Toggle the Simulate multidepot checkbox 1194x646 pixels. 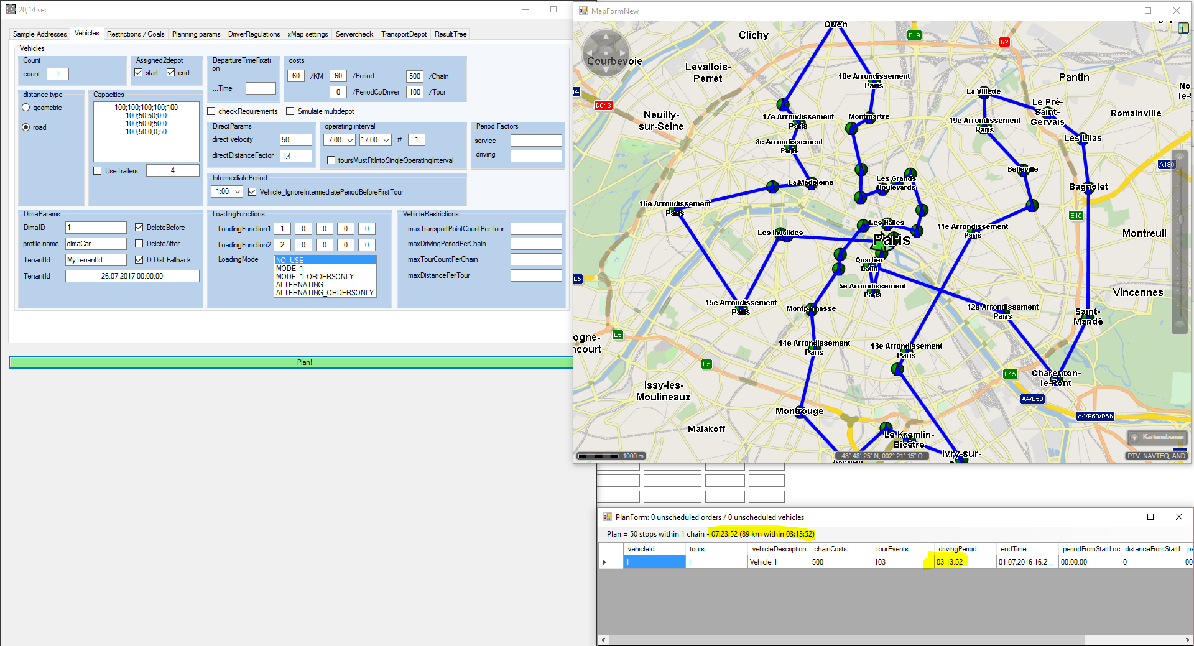click(x=290, y=111)
